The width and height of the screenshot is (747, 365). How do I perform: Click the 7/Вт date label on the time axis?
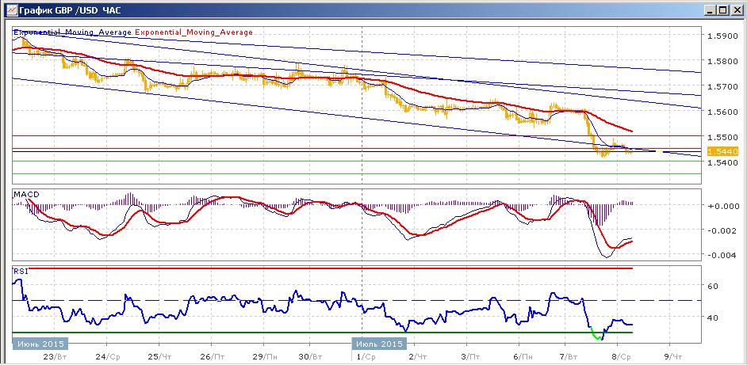tap(566, 356)
